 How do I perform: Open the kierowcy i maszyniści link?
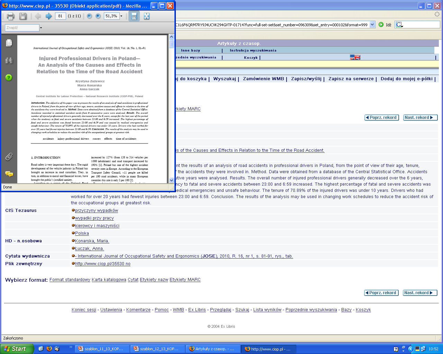click(x=97, y=226)
